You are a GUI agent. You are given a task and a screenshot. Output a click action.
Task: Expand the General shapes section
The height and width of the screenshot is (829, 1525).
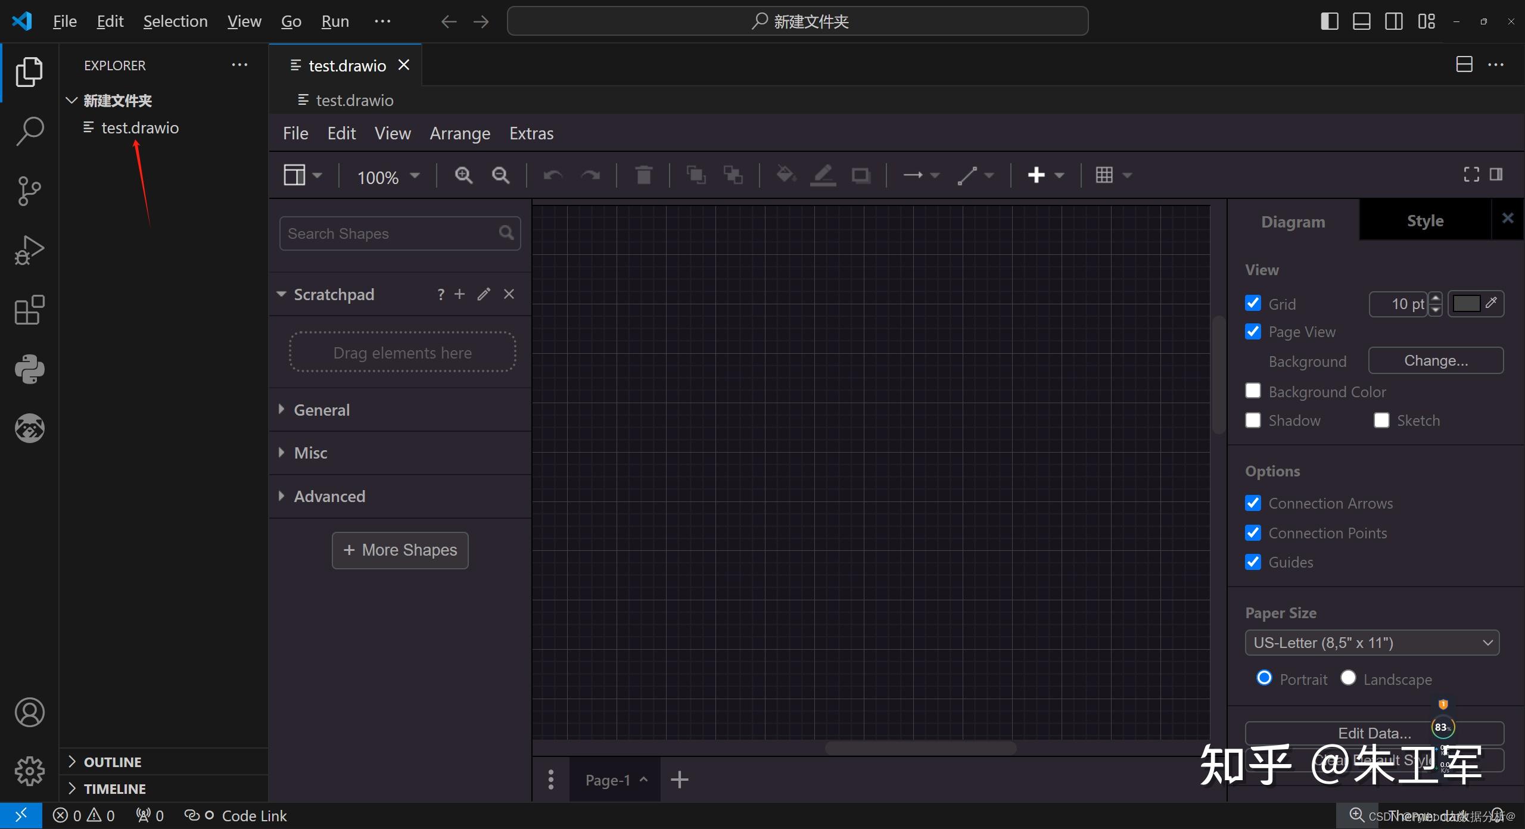point(322,409)
